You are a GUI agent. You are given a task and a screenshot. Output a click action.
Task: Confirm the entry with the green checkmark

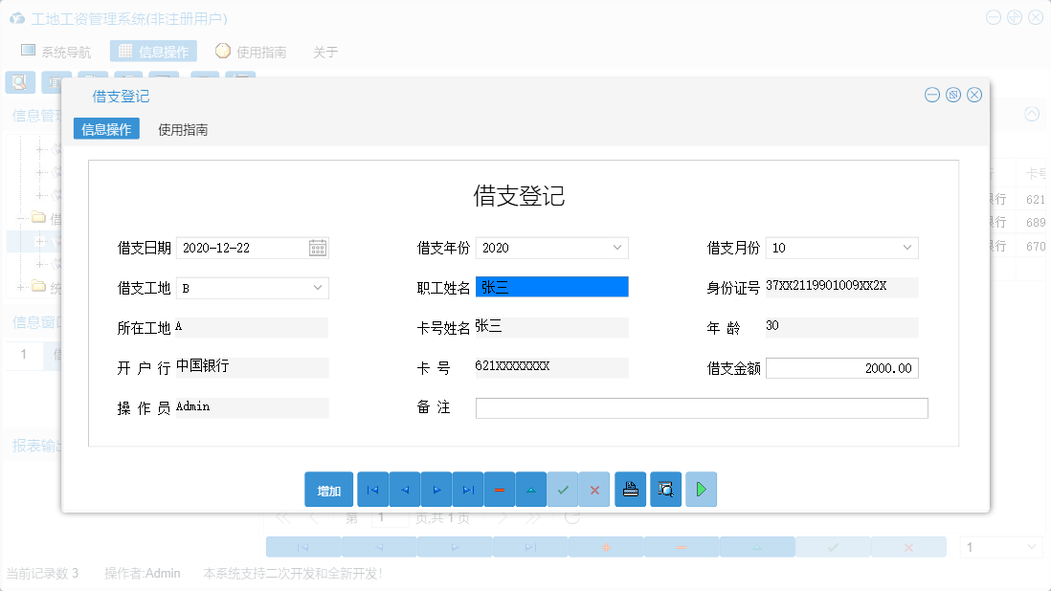tap(563, 489)
